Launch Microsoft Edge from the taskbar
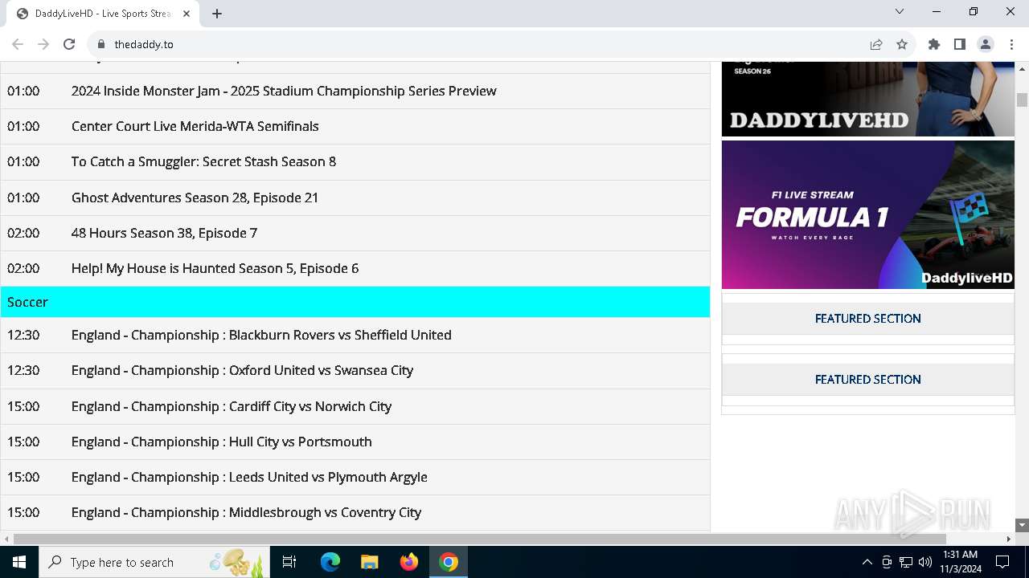The image size is (1029, 578). tap(330, 562)
